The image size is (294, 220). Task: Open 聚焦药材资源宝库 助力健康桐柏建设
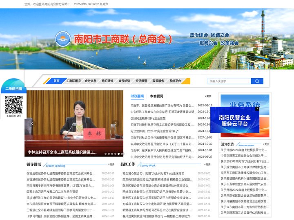coord(158,179)
